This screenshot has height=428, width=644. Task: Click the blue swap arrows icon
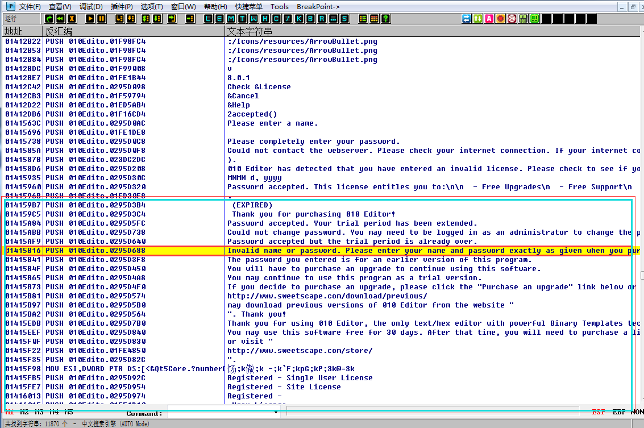(467, 19)
